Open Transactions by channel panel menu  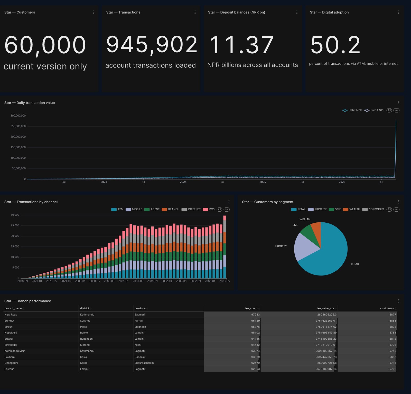pos(229,202)
